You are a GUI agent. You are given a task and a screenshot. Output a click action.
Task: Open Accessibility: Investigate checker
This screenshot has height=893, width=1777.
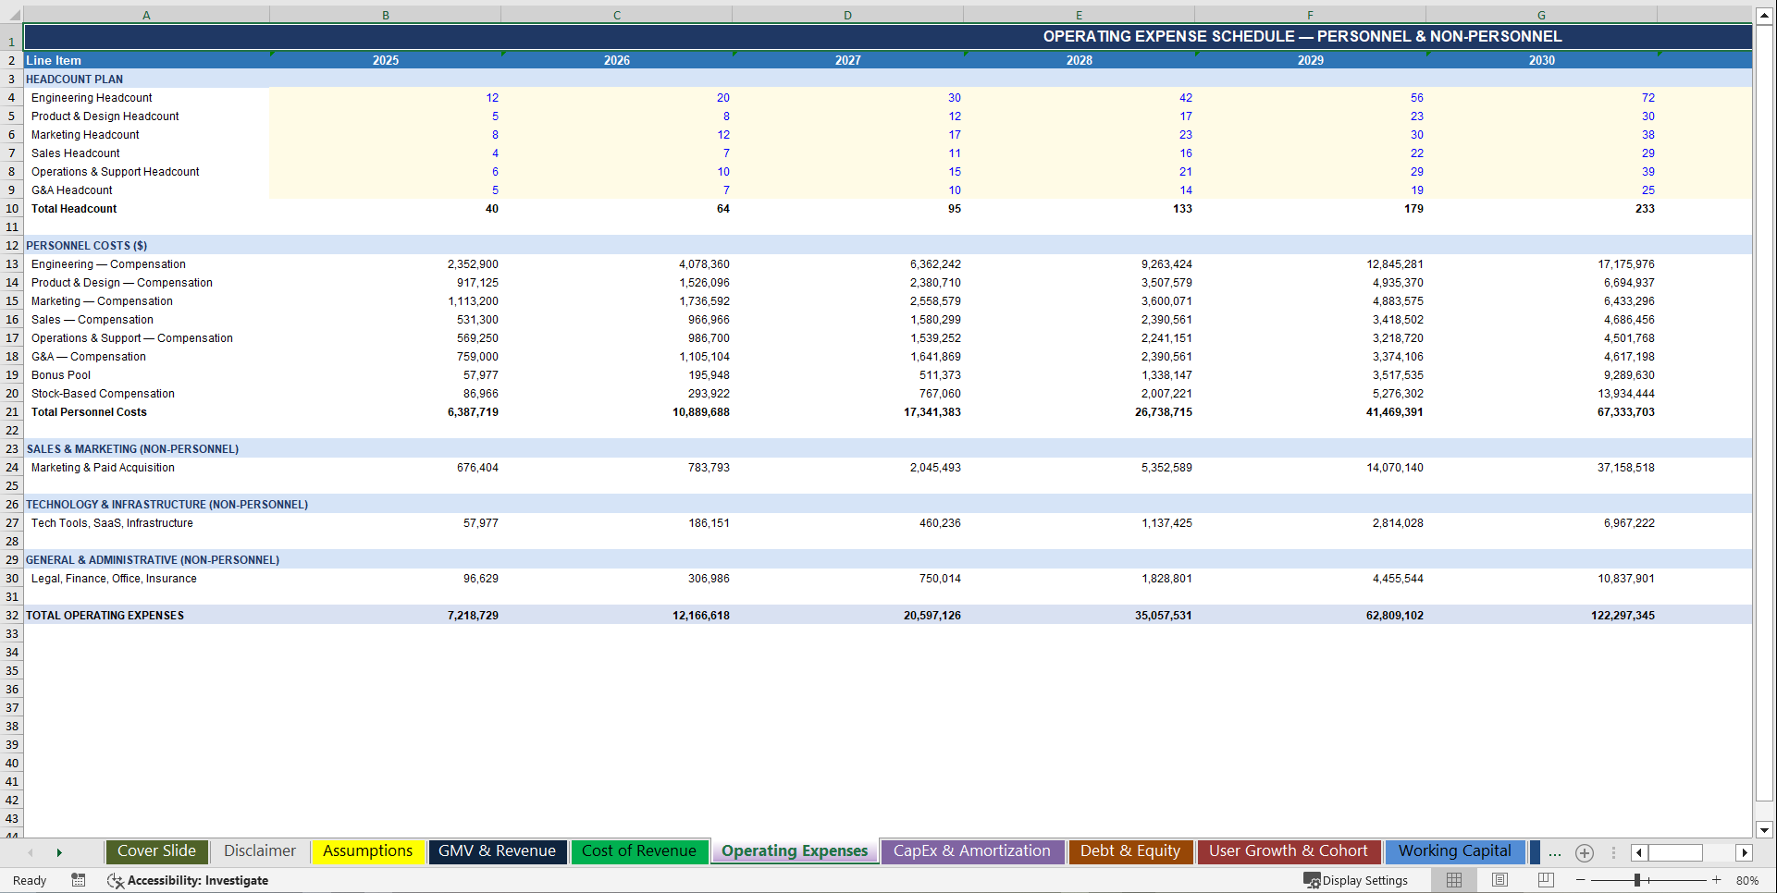(x=188, y=880)
